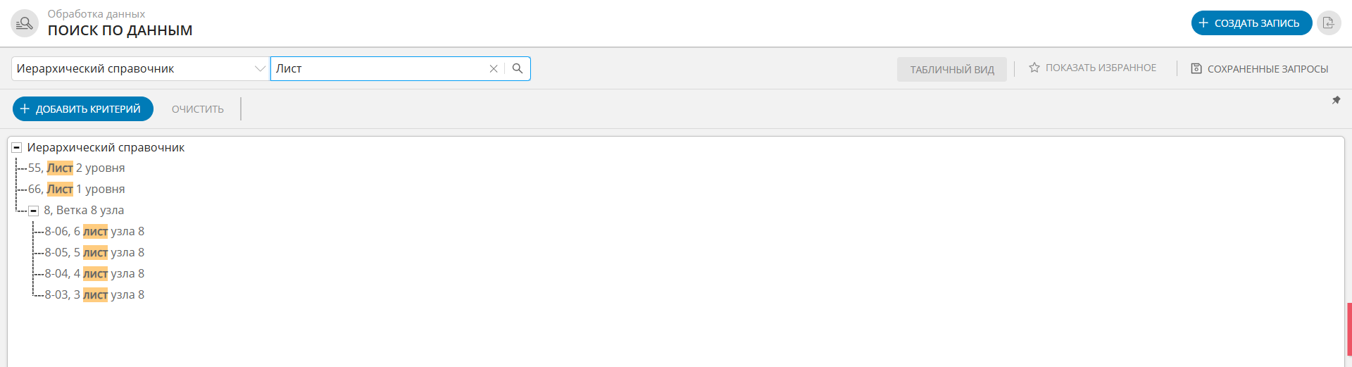
Task: Select tree item 55, Лист 2 уровня
Action: [x=77, y=168]
